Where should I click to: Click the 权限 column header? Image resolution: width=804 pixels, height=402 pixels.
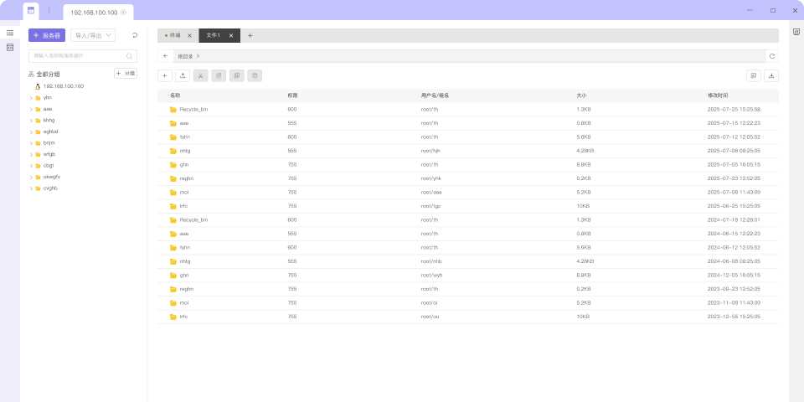point(293,95)
